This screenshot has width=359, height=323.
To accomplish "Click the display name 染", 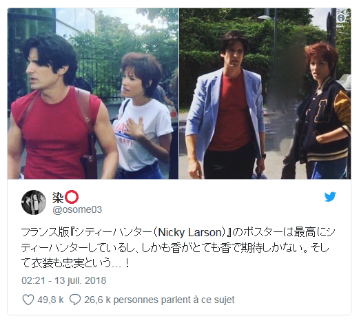I will coord(58,198).
